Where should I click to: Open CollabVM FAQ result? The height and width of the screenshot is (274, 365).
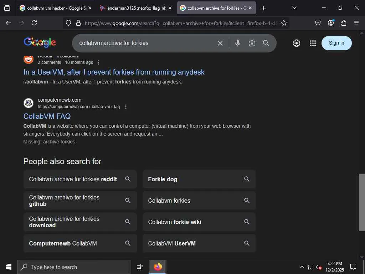click(47, 116)
